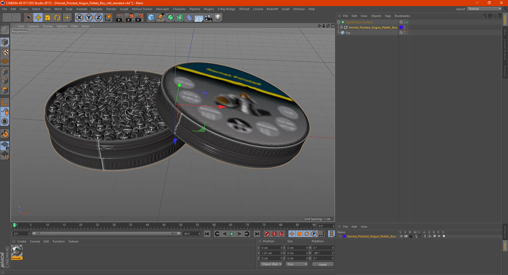Toggle viewport maximize icon

coord(333,26)
